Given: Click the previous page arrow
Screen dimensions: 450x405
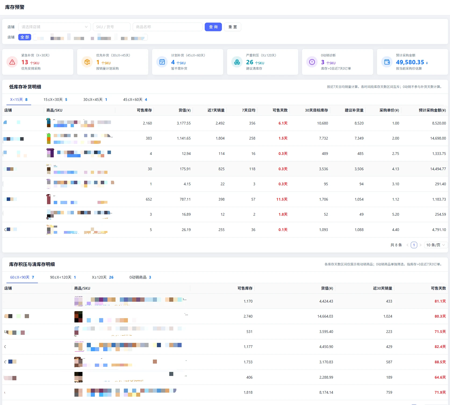Looking at the screenshot, I should point(407,245).
